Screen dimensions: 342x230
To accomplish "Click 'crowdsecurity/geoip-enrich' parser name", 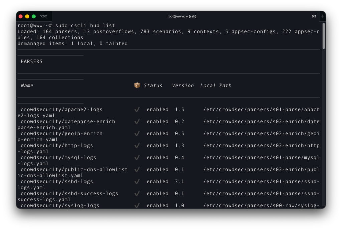I will pos(61,133).
